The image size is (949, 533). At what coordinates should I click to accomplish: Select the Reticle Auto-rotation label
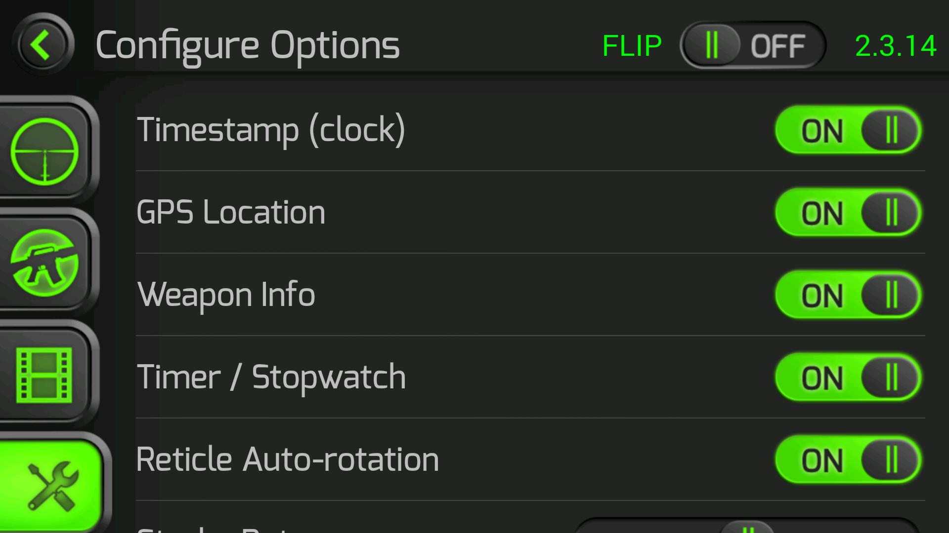coord(287,459)
